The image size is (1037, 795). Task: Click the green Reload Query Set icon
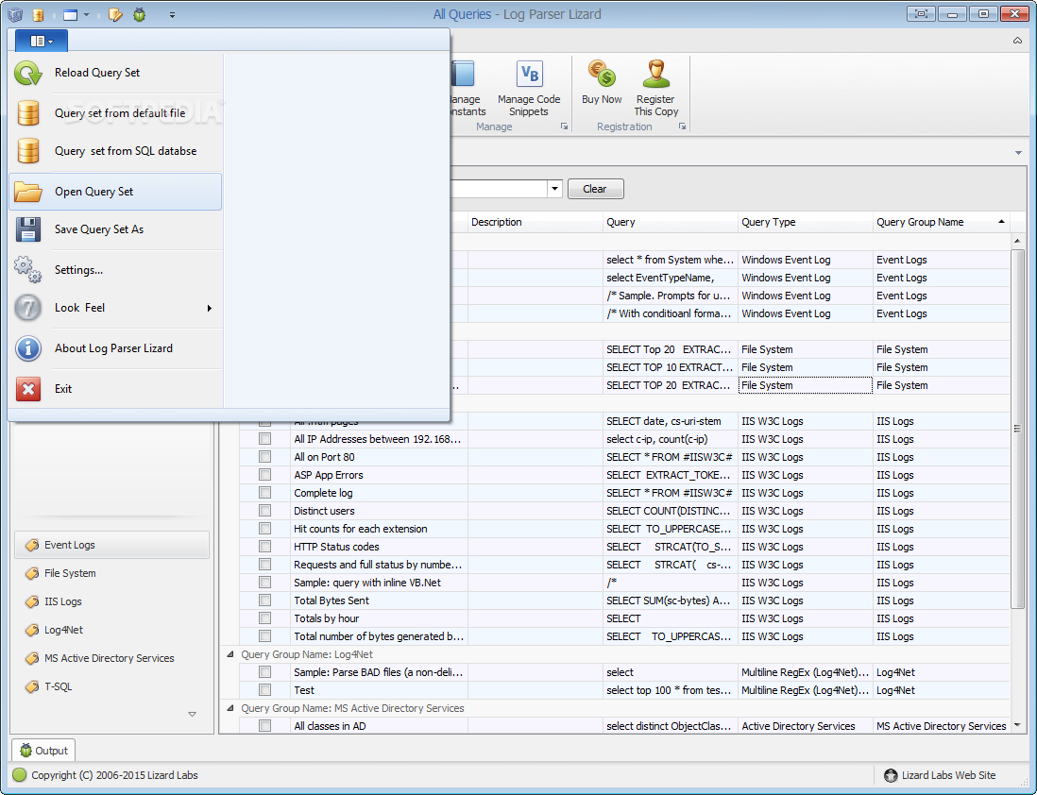[x=27, y=73]
